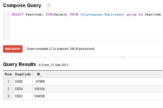Click row number 3 in the results
Viewport: 163px width, 108px height.
point(8,96)
